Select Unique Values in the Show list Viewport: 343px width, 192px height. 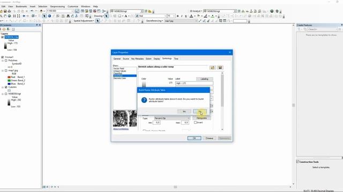120,71
